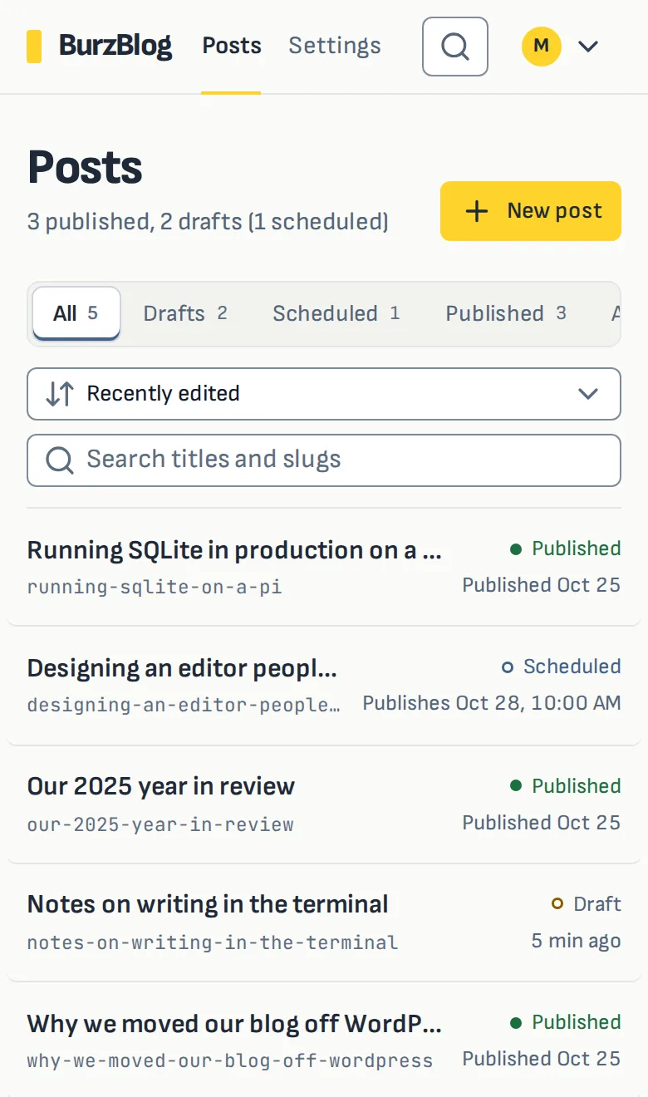Click slug notes-on-writing-in-the-terminal
Viewport: 648px width, 1097px height.
[x=213, y=943]
